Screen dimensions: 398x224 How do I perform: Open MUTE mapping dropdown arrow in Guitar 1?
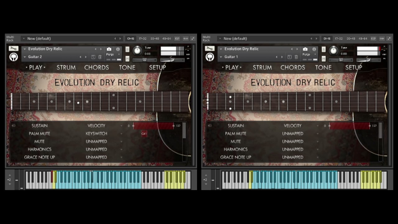317,142
